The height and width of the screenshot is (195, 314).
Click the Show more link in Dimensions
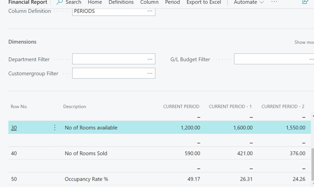[x=304, y=42]
